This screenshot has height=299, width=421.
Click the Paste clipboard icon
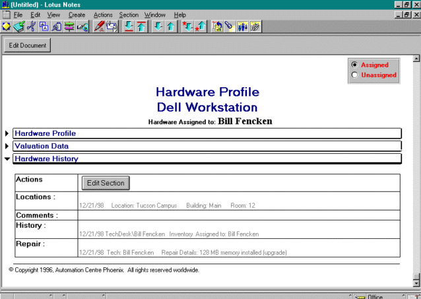click(56, 26)
